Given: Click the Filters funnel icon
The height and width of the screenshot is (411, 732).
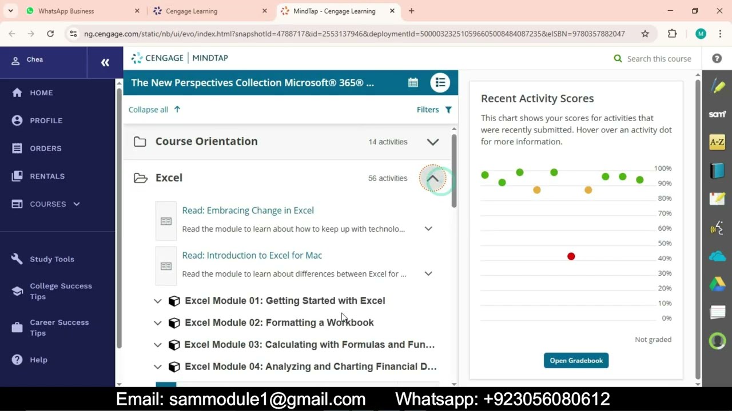Looking at the screenshot, I should [x=448, y=110].
